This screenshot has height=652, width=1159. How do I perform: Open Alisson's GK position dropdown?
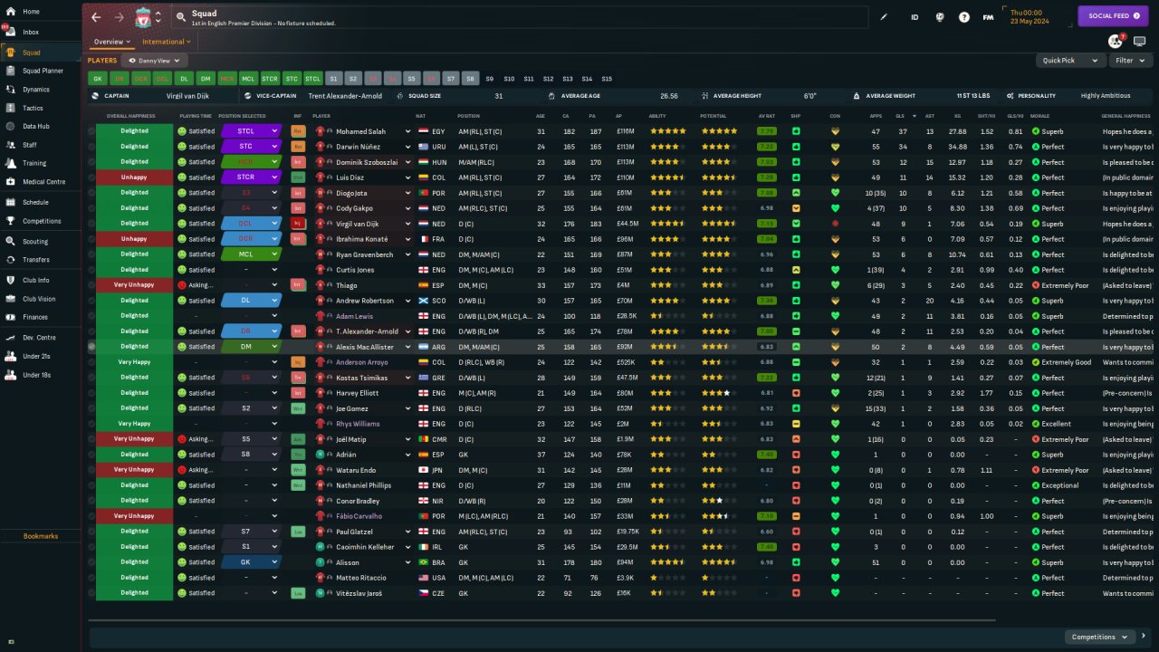[x=252, y=562]
